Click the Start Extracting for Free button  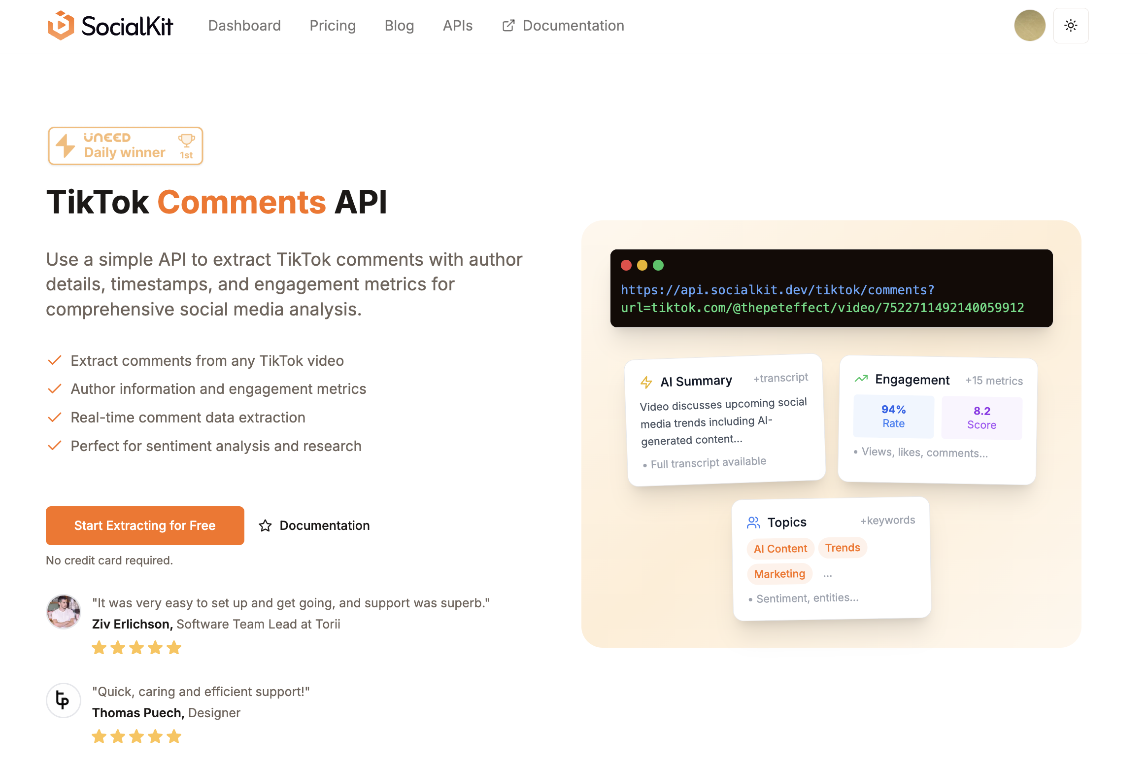[x=144, y=525]
